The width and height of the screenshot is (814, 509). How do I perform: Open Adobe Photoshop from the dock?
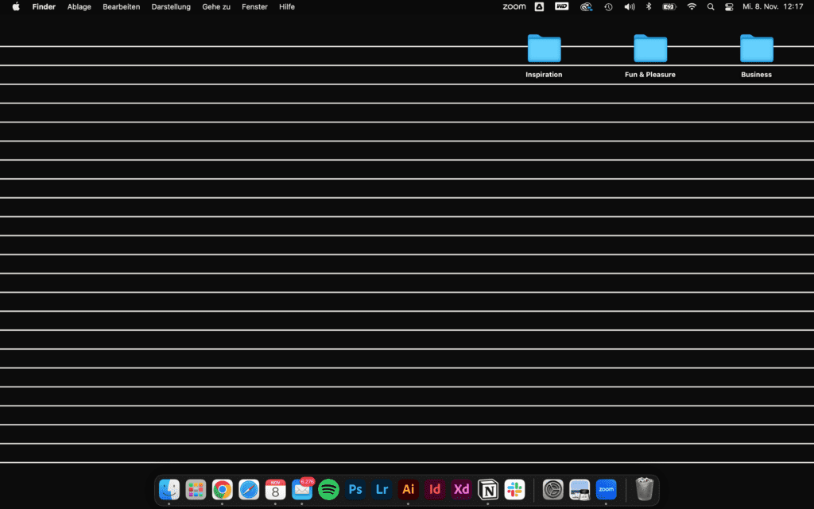(355, 489)
